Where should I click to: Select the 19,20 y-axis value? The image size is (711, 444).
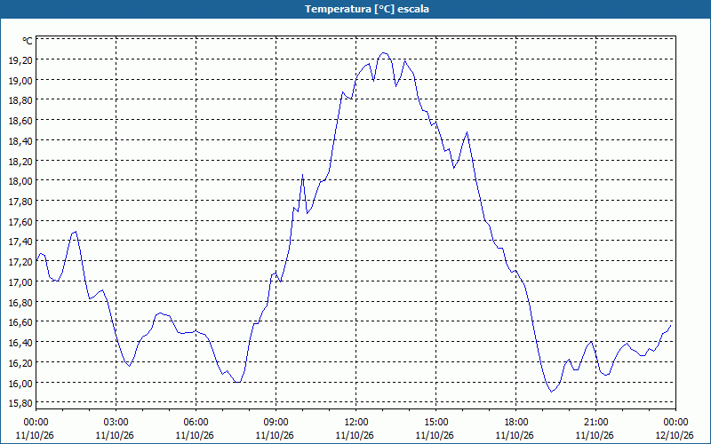20,59
